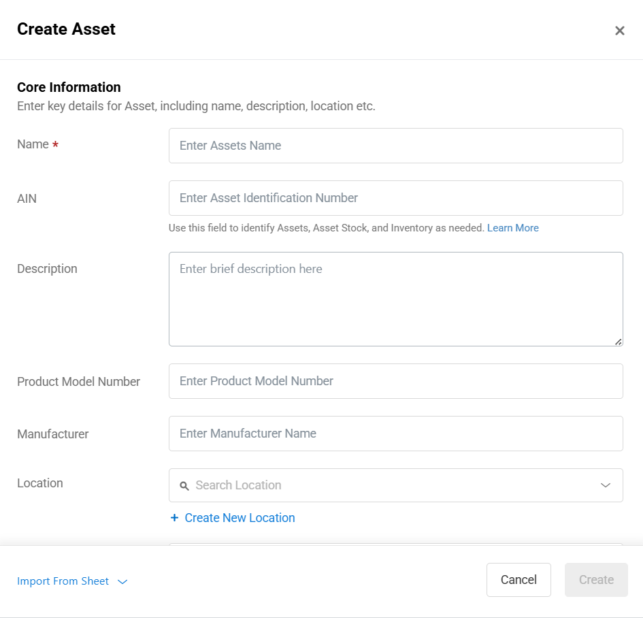Screen dimensions: 643x618
Task: Click the Product Model Number label
Action: click(x=78, y=381)
